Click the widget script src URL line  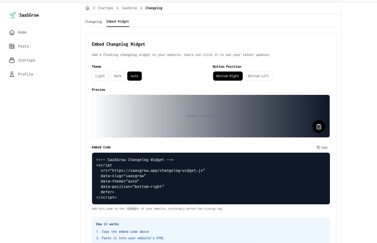point(153,170)
